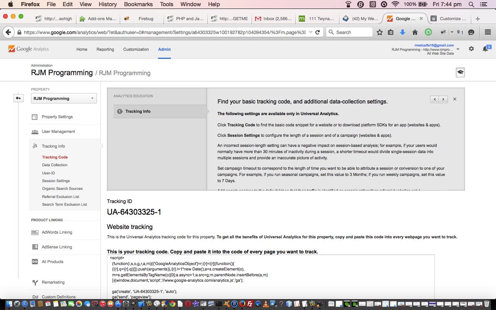The image size is (496, 310).
Task: Click the Firebug bug icon in toolbar
Action: (443, 32)
